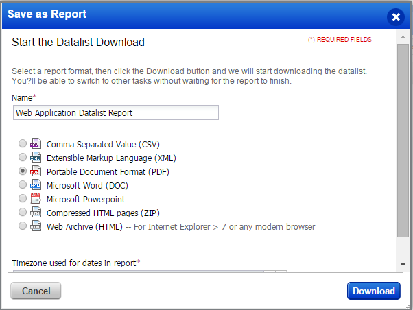Choose the Microsoft Word (DOC) radio button
The image size is (413, 310).
pyautogui.click(x=23, y=184)
